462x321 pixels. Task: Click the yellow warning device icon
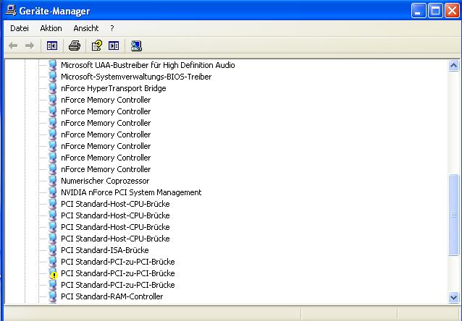pyautogui.click(x=53, y=273)
